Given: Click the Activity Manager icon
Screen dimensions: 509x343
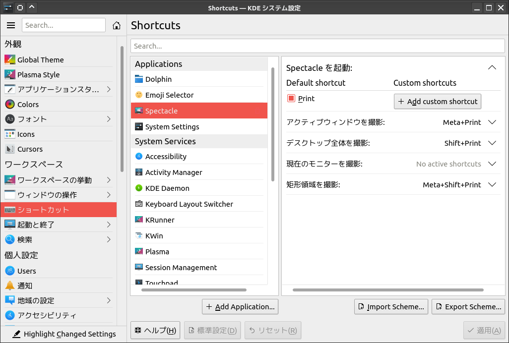Looking at the screenshot, I should (x=139, y=172).
